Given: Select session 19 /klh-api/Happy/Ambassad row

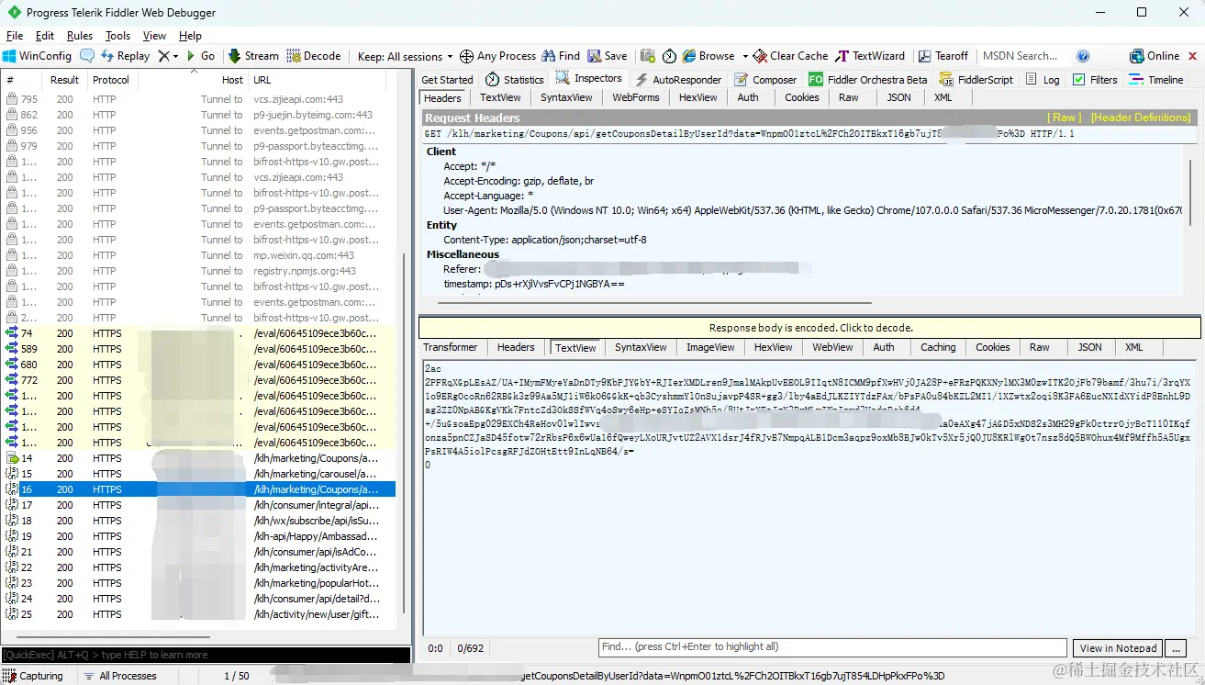Looking at the screenshot, I should click(198, 536).
